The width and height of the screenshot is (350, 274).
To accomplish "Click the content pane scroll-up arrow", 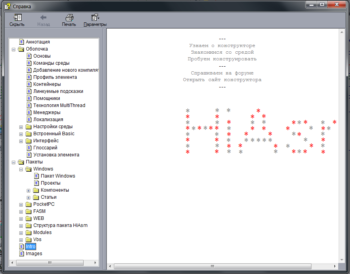I will [342, 33].
